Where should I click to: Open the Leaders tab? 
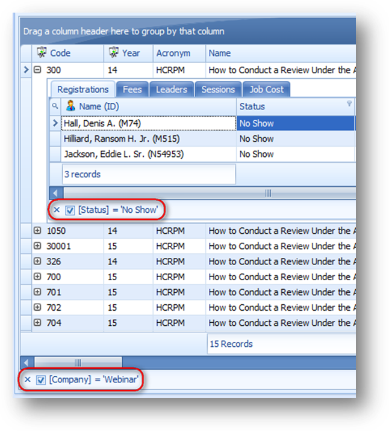tap(171, 90)
